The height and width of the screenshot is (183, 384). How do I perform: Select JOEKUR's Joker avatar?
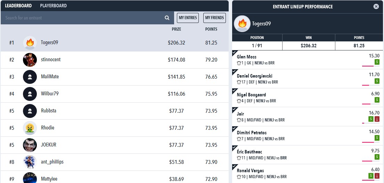click(x=30, y=145)
